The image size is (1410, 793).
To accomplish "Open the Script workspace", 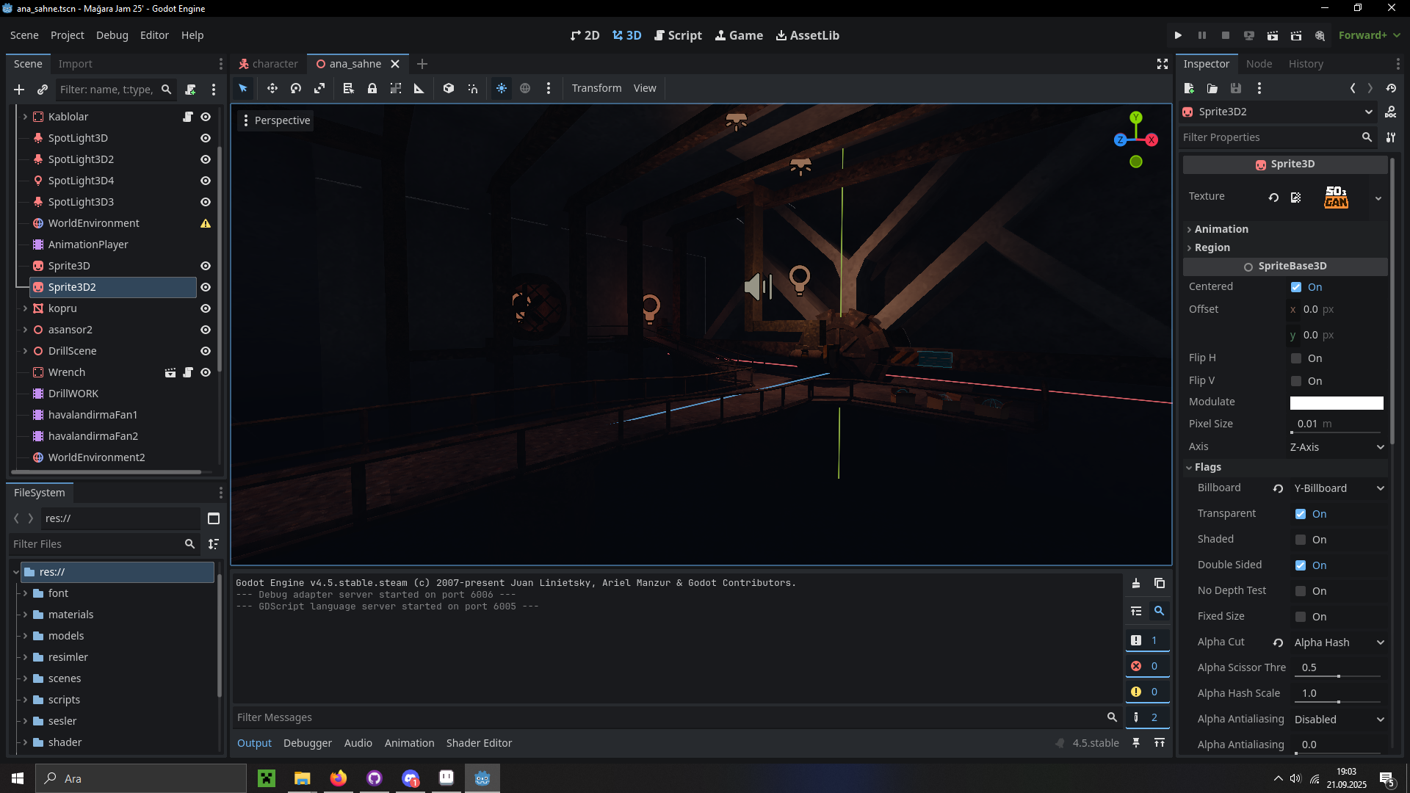I will click(678, 35).
